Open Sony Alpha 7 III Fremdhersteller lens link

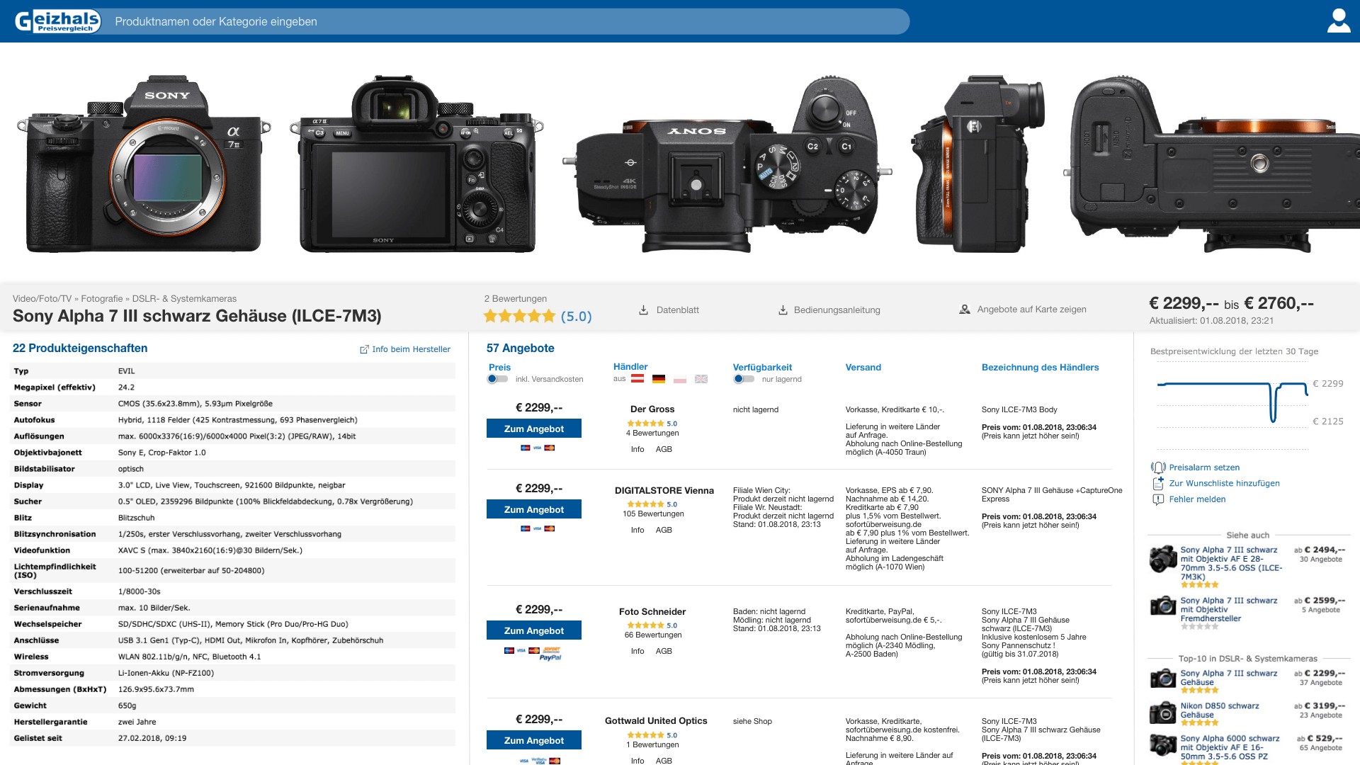pos(1228,609)
